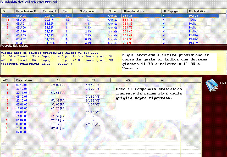Click the A2 column header

click(93, 80)
